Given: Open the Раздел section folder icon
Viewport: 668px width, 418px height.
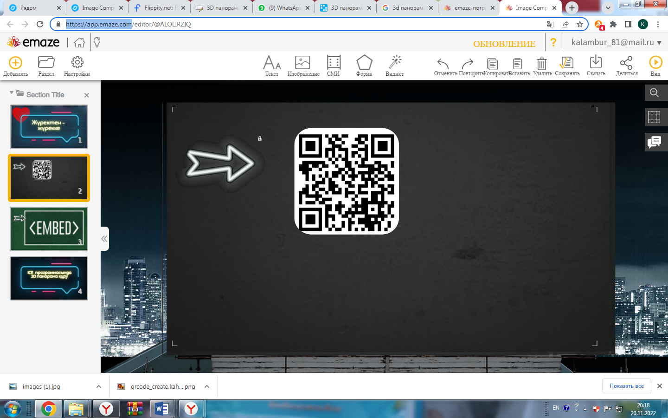Looking at the screenshot, I should [46, 62].
